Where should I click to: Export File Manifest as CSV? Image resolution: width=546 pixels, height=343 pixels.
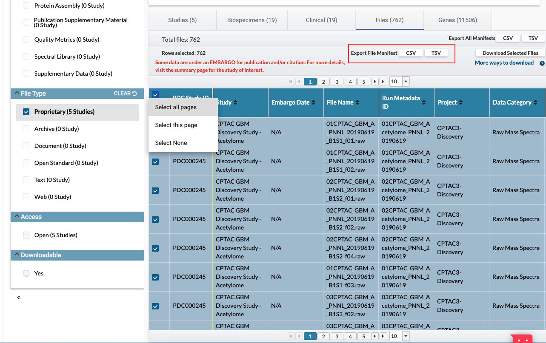point(411,53)
